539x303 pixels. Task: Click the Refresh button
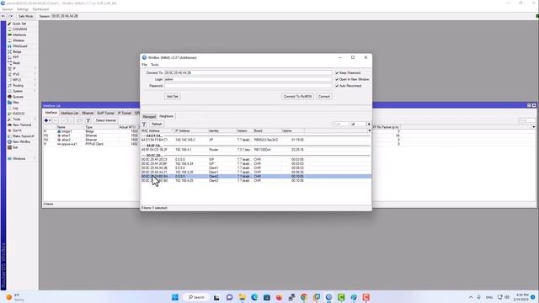point(157,124)
